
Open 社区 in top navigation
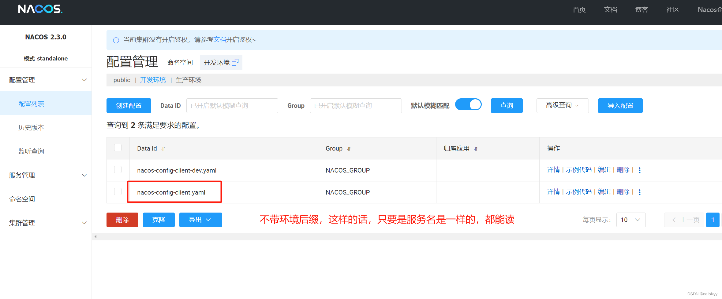tap(673, 9)
